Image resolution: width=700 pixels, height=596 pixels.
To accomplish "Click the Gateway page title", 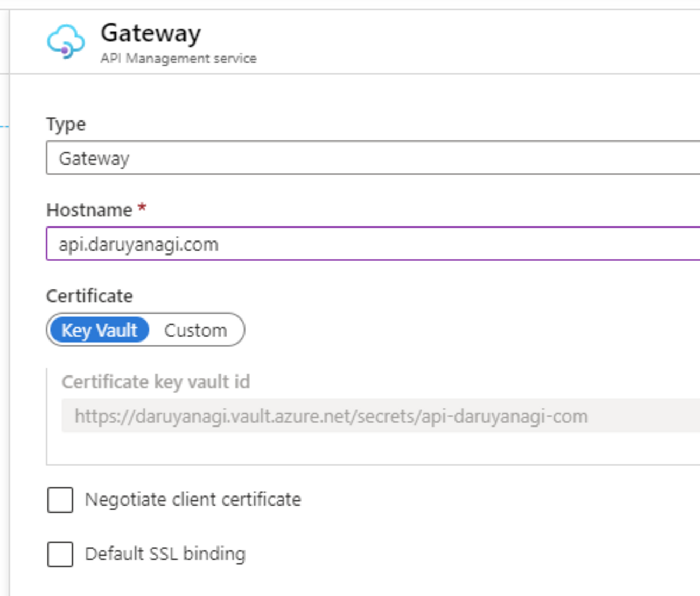I will 151,33.
